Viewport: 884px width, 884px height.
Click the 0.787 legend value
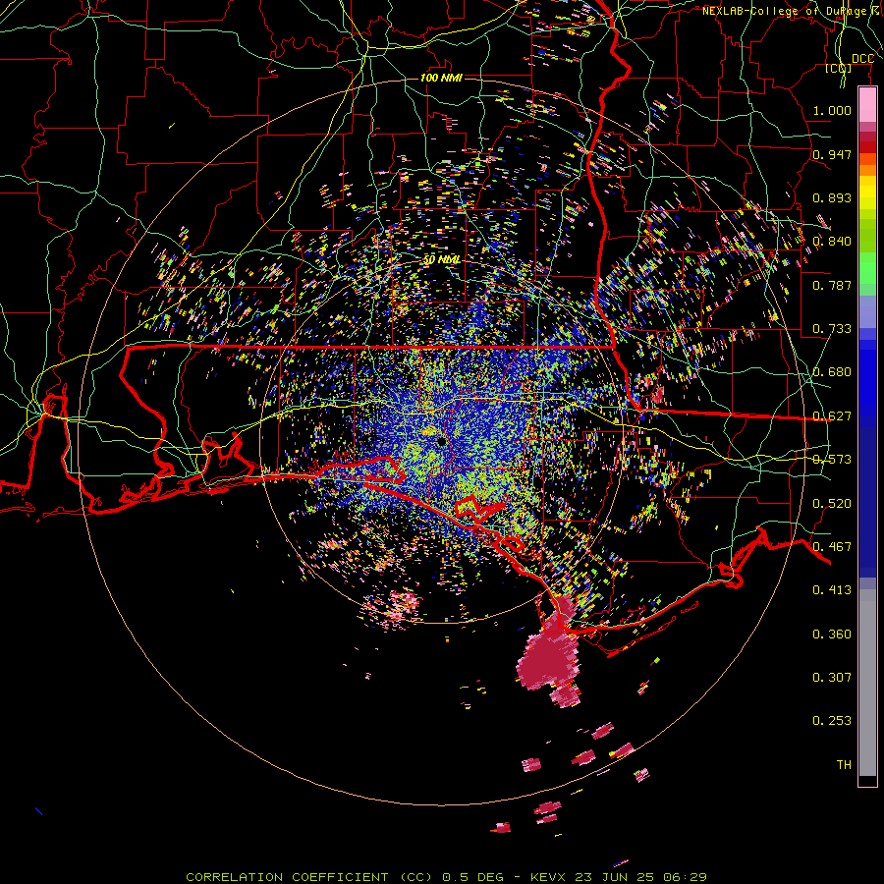click(832, 285)
